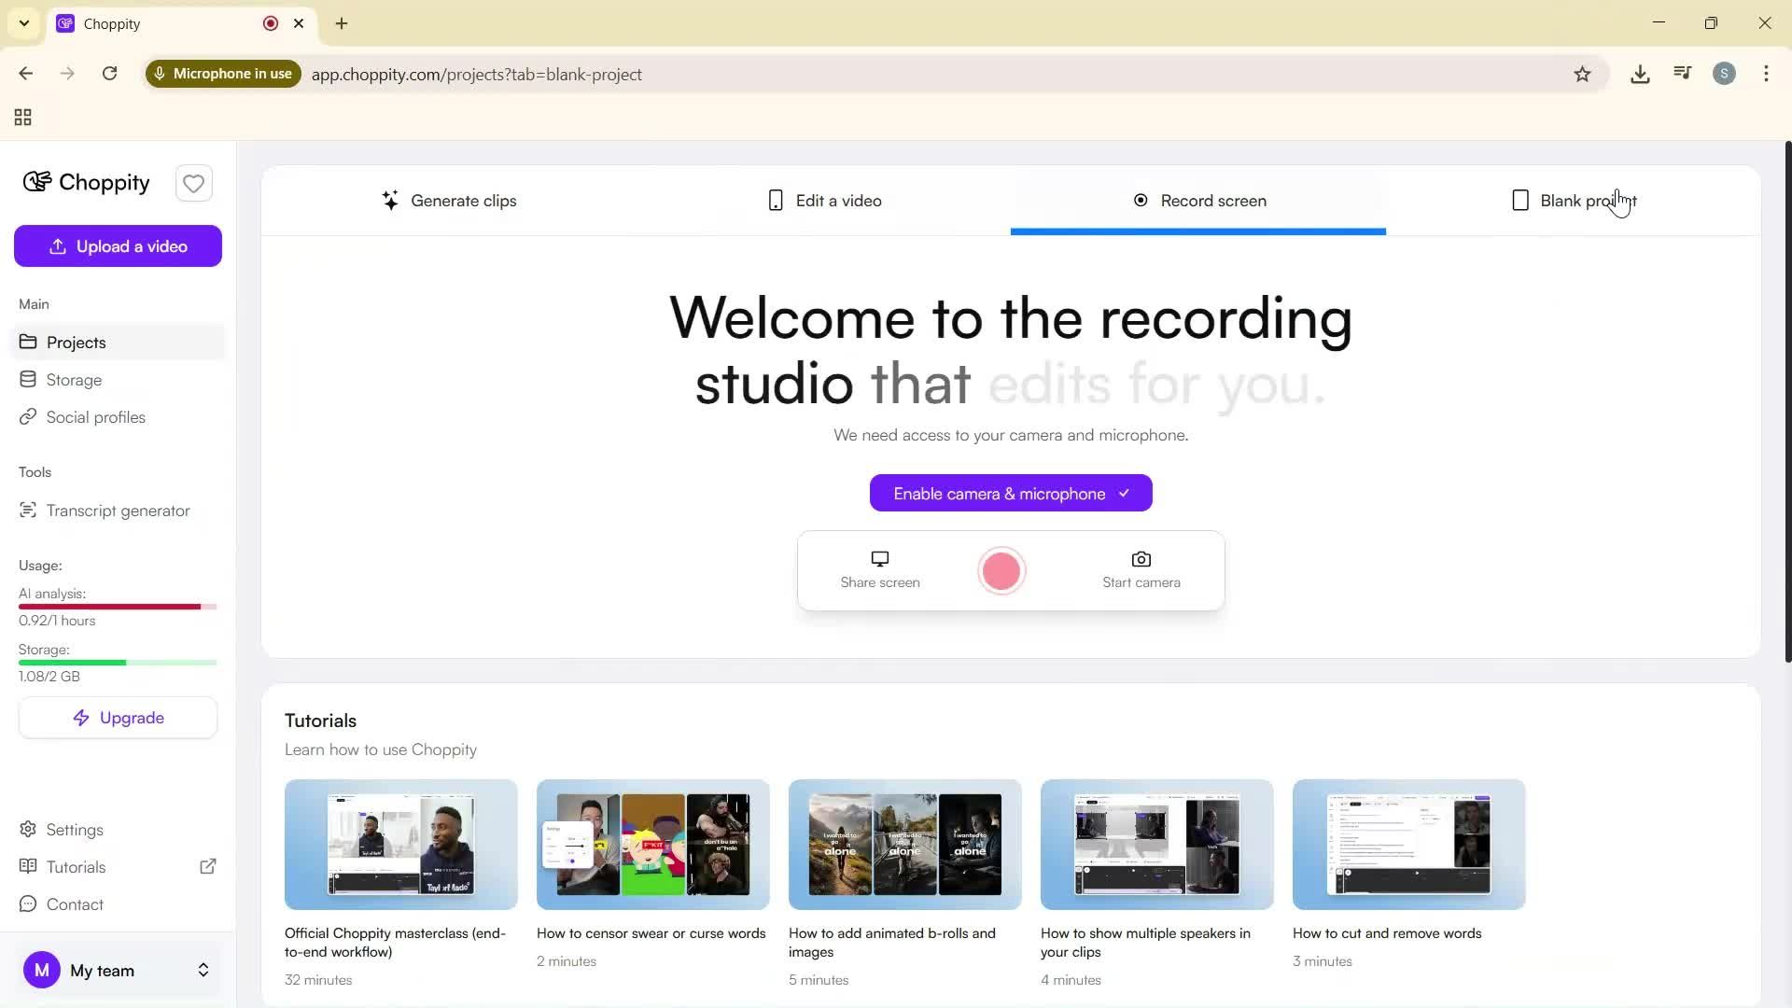Image resolution: width=1792 pixels, height=1008 pixels.
Task: Open the browser tab search dropdown
Action: (23, 22)
